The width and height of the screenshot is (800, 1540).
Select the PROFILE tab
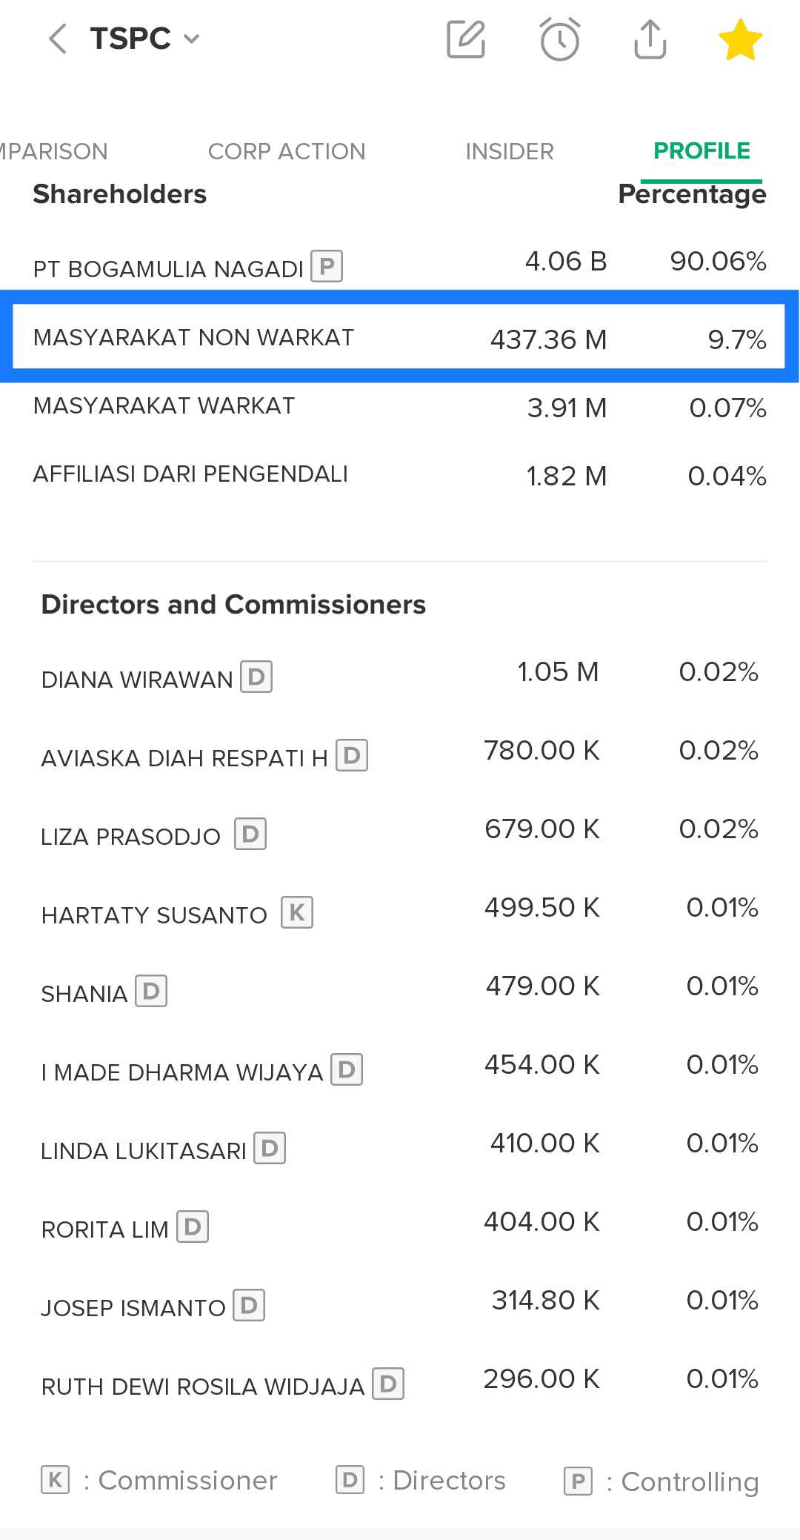pos(701,151)
